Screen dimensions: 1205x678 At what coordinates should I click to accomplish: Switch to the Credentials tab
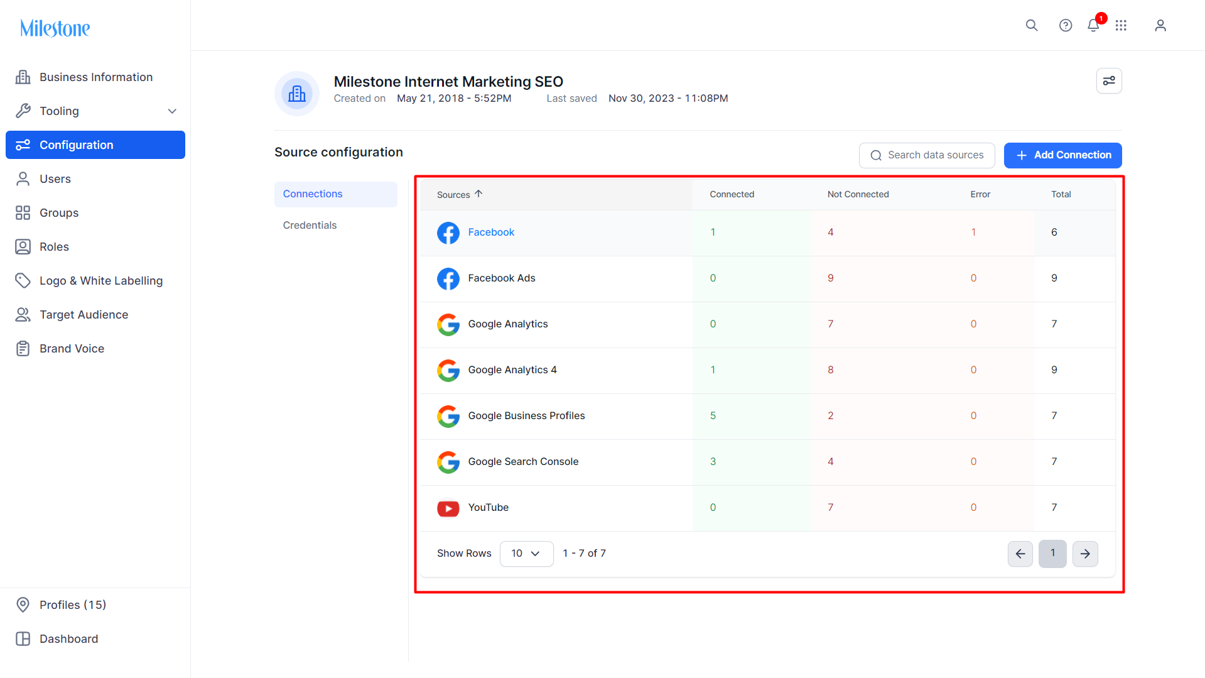click(x=336, y=226)
